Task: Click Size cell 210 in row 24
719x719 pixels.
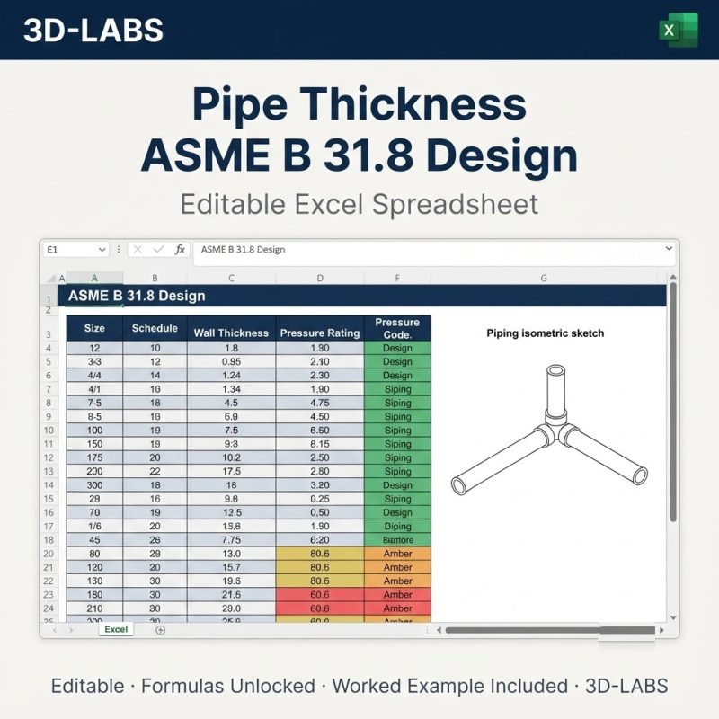Action: coord(94,608)
